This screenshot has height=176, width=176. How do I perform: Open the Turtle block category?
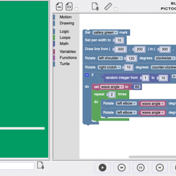pos(65,64)
